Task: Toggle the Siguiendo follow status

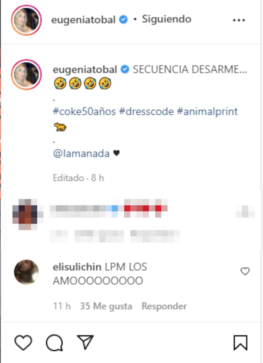Action: 167,19
